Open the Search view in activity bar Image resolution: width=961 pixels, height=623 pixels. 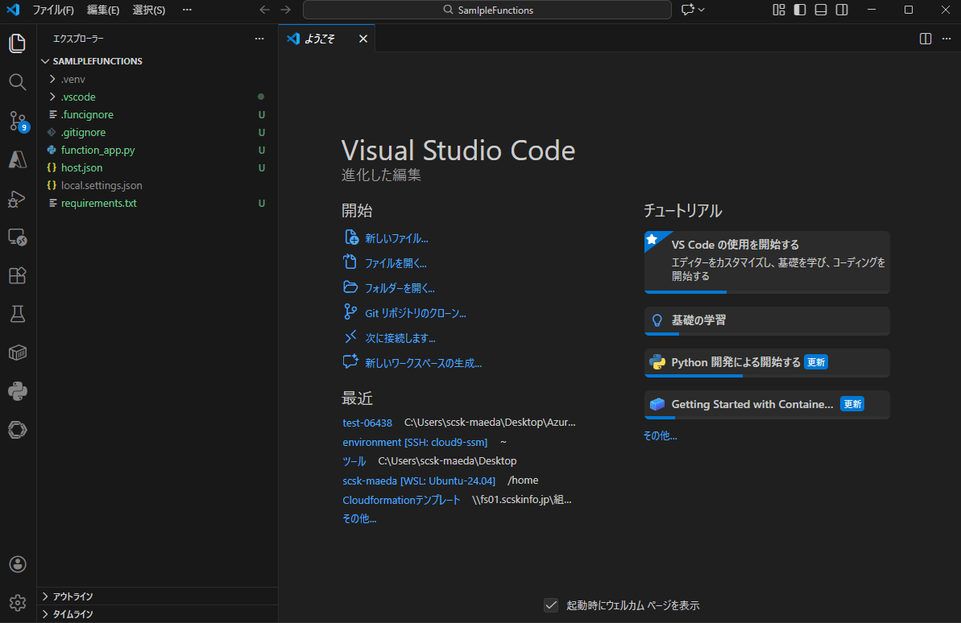point(18,82)
